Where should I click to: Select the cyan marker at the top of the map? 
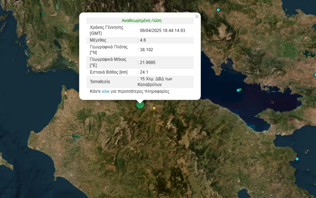(218, 10)
